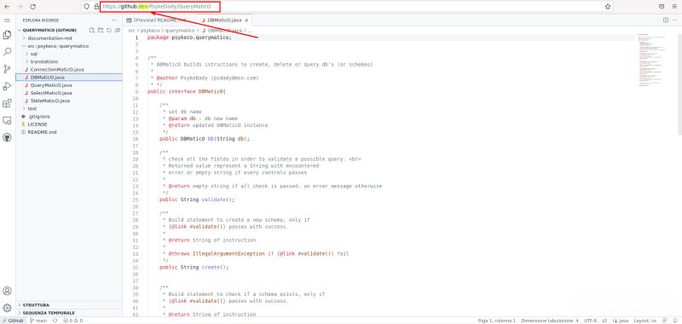
Task: Expand the SEQUENZA TEMPORALE timeline section
Action: (x=49, y=313)
